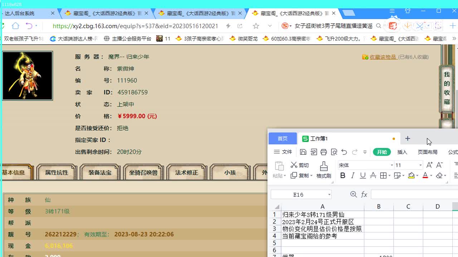
Task: Click the bookmark star icon in address bar
Action: 256,26
